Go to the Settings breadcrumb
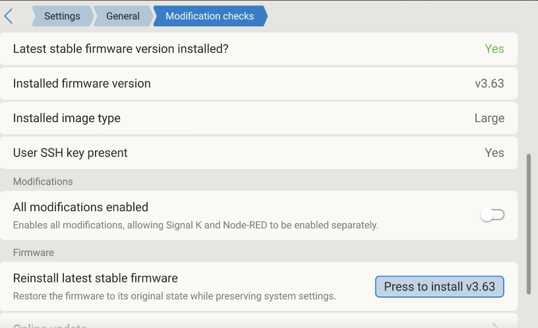 click(62, 16)
